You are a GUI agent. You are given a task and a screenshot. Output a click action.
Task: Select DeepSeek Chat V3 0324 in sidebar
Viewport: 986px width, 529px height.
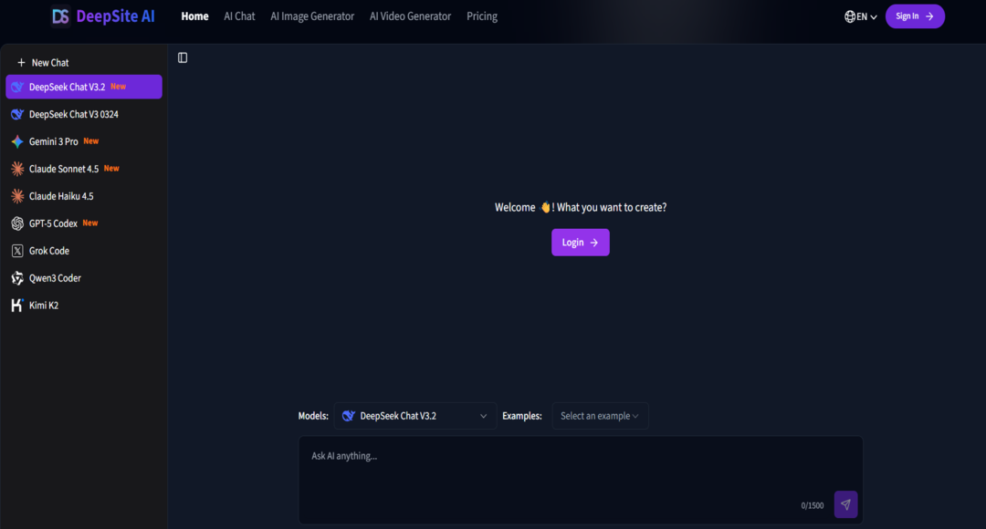coord(74,114)
